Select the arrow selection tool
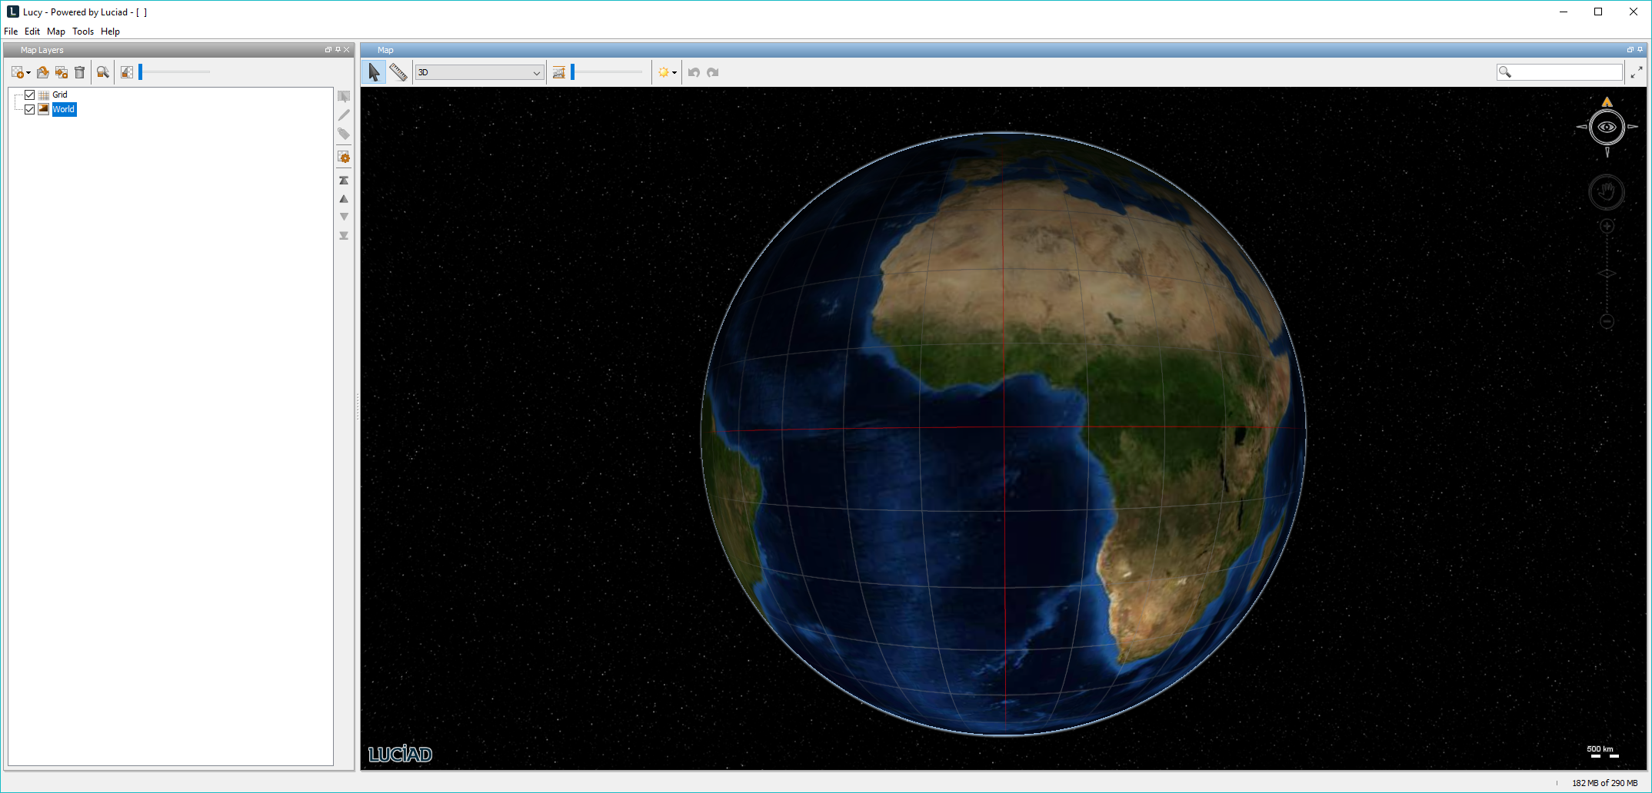This screenshot has height=793, width=1652. point(374,72)
